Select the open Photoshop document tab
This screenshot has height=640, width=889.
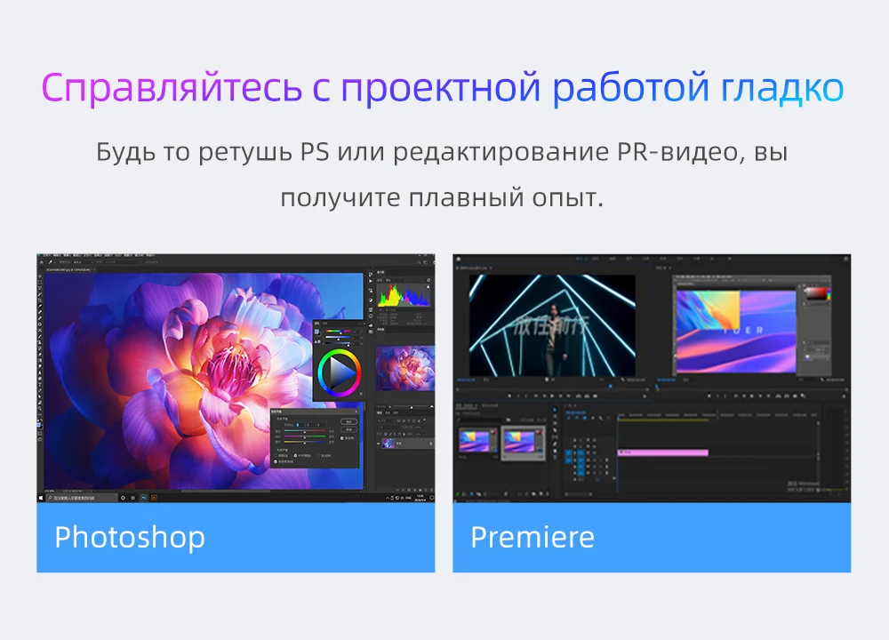(x=71, y=270)
